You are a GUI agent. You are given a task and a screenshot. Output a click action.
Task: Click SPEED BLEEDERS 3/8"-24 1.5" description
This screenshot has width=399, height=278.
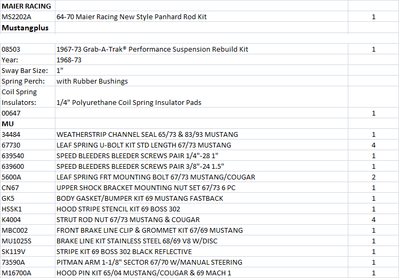pos(201,166)
